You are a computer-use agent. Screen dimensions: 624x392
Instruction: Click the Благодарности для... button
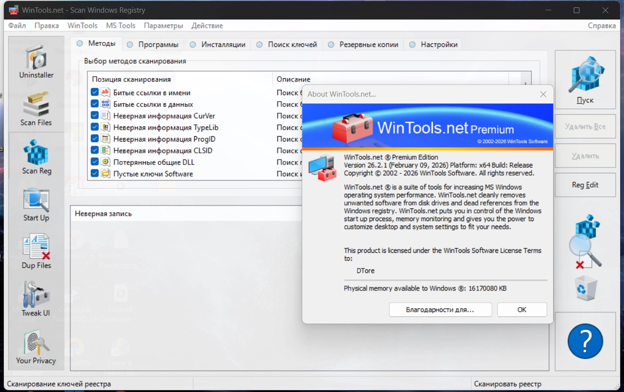coord(440,309)
